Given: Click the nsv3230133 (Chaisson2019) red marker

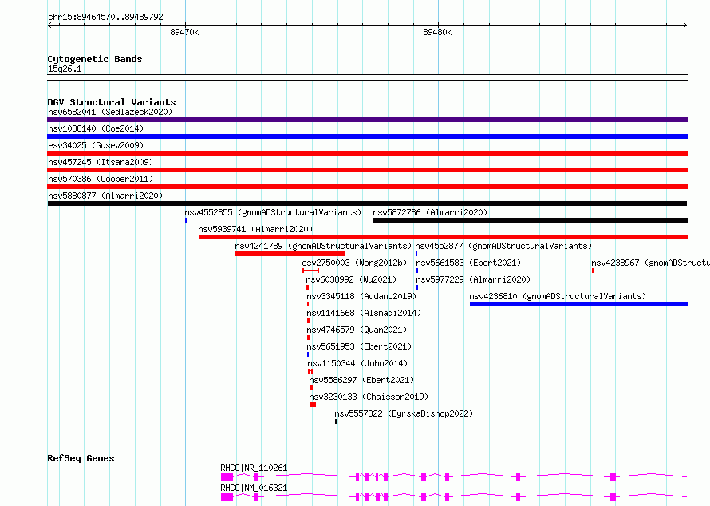Looking at the screenshot, I should 313,405.
